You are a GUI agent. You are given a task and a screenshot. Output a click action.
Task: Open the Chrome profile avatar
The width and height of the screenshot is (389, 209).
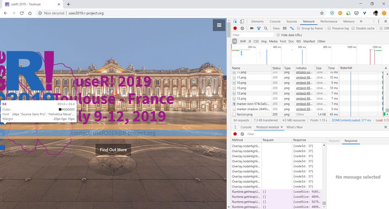coord(376,13)
